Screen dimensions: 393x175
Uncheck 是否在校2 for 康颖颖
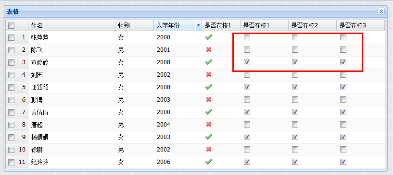point(295,87)
